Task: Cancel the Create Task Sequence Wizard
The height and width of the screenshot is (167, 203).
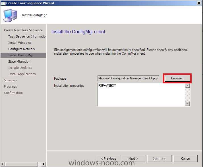Action: tap(186, 158)
